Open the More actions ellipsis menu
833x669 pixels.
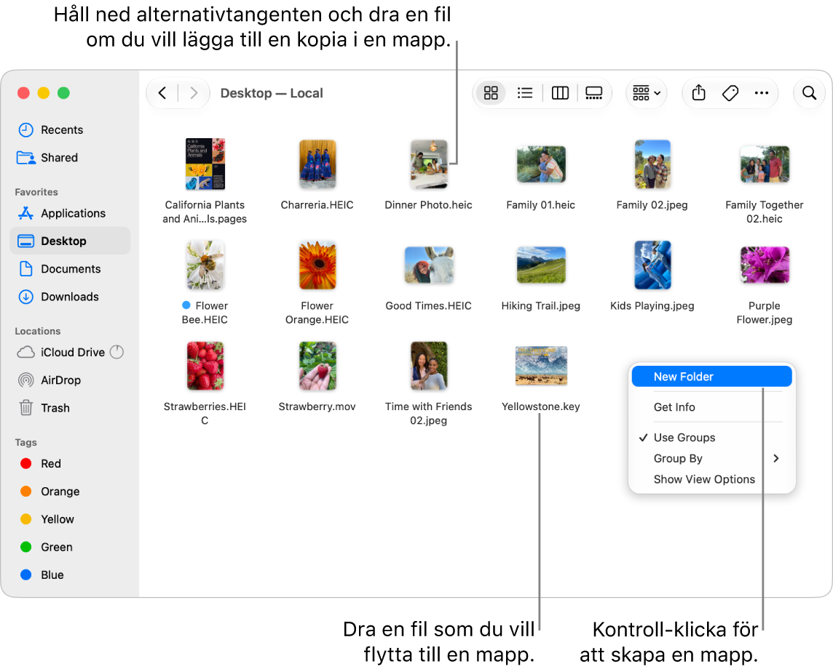coord(762,93)
